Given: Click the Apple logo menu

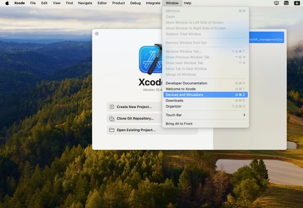Looking at the screenshot, I should click(x=7, y=3).
